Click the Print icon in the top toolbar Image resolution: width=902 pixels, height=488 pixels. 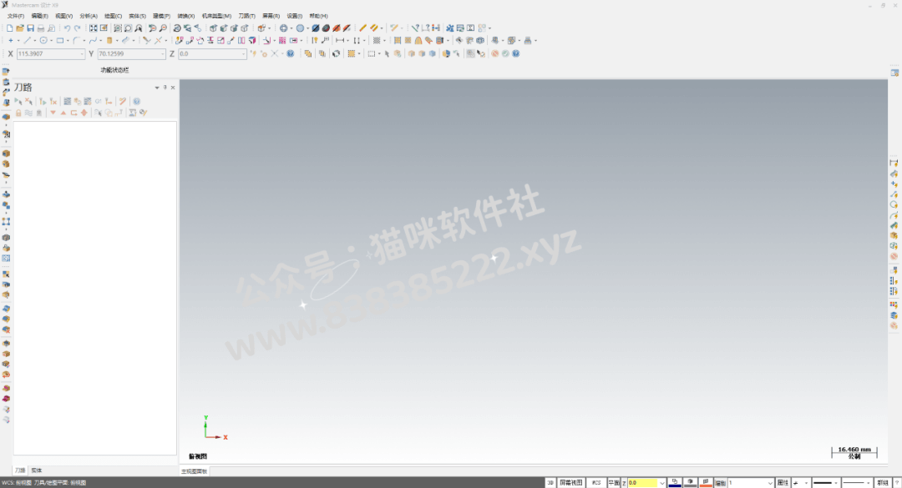click(x=41, y=28)
